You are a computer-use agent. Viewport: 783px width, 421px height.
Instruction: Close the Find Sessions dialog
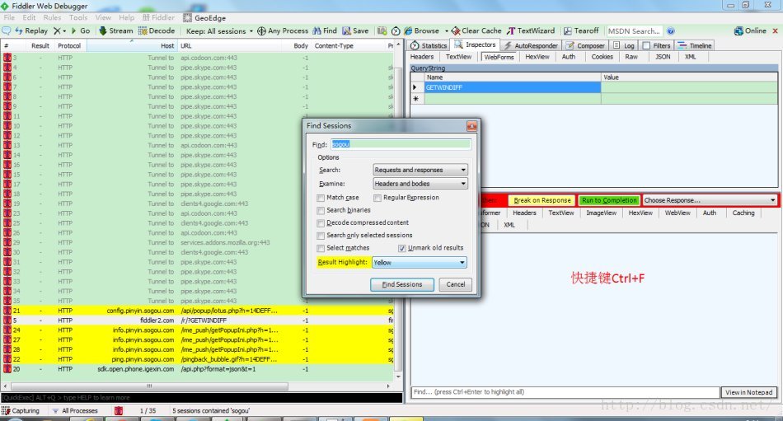471,126
